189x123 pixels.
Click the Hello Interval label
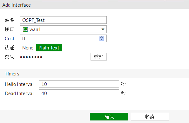[x=19, y=84]
